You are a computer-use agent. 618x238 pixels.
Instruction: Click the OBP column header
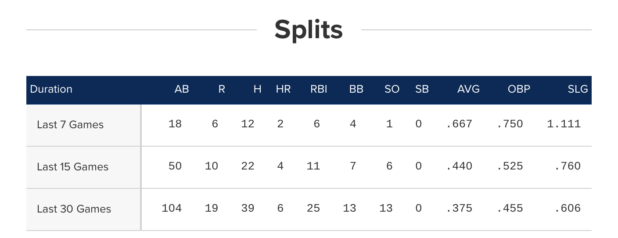click(519, 89)
